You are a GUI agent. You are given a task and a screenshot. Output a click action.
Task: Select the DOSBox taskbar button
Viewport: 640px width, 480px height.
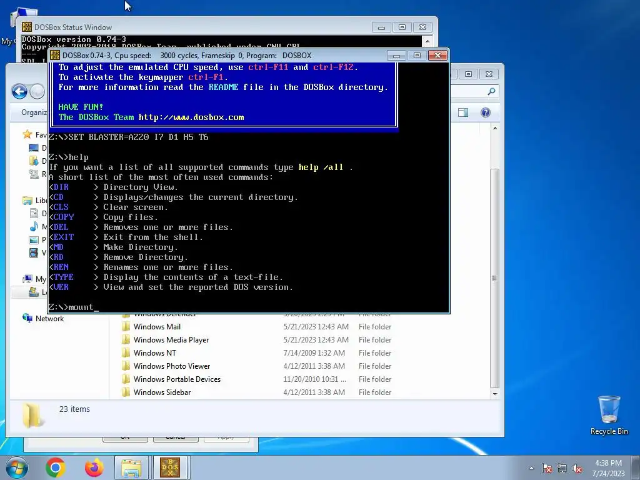tap(170, 467)
